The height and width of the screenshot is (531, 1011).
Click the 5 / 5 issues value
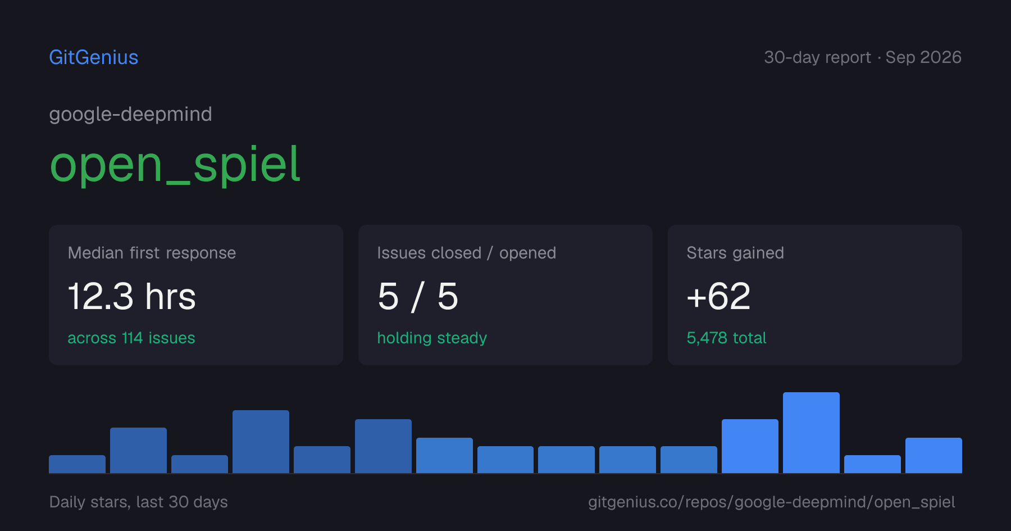pos(418,296)
